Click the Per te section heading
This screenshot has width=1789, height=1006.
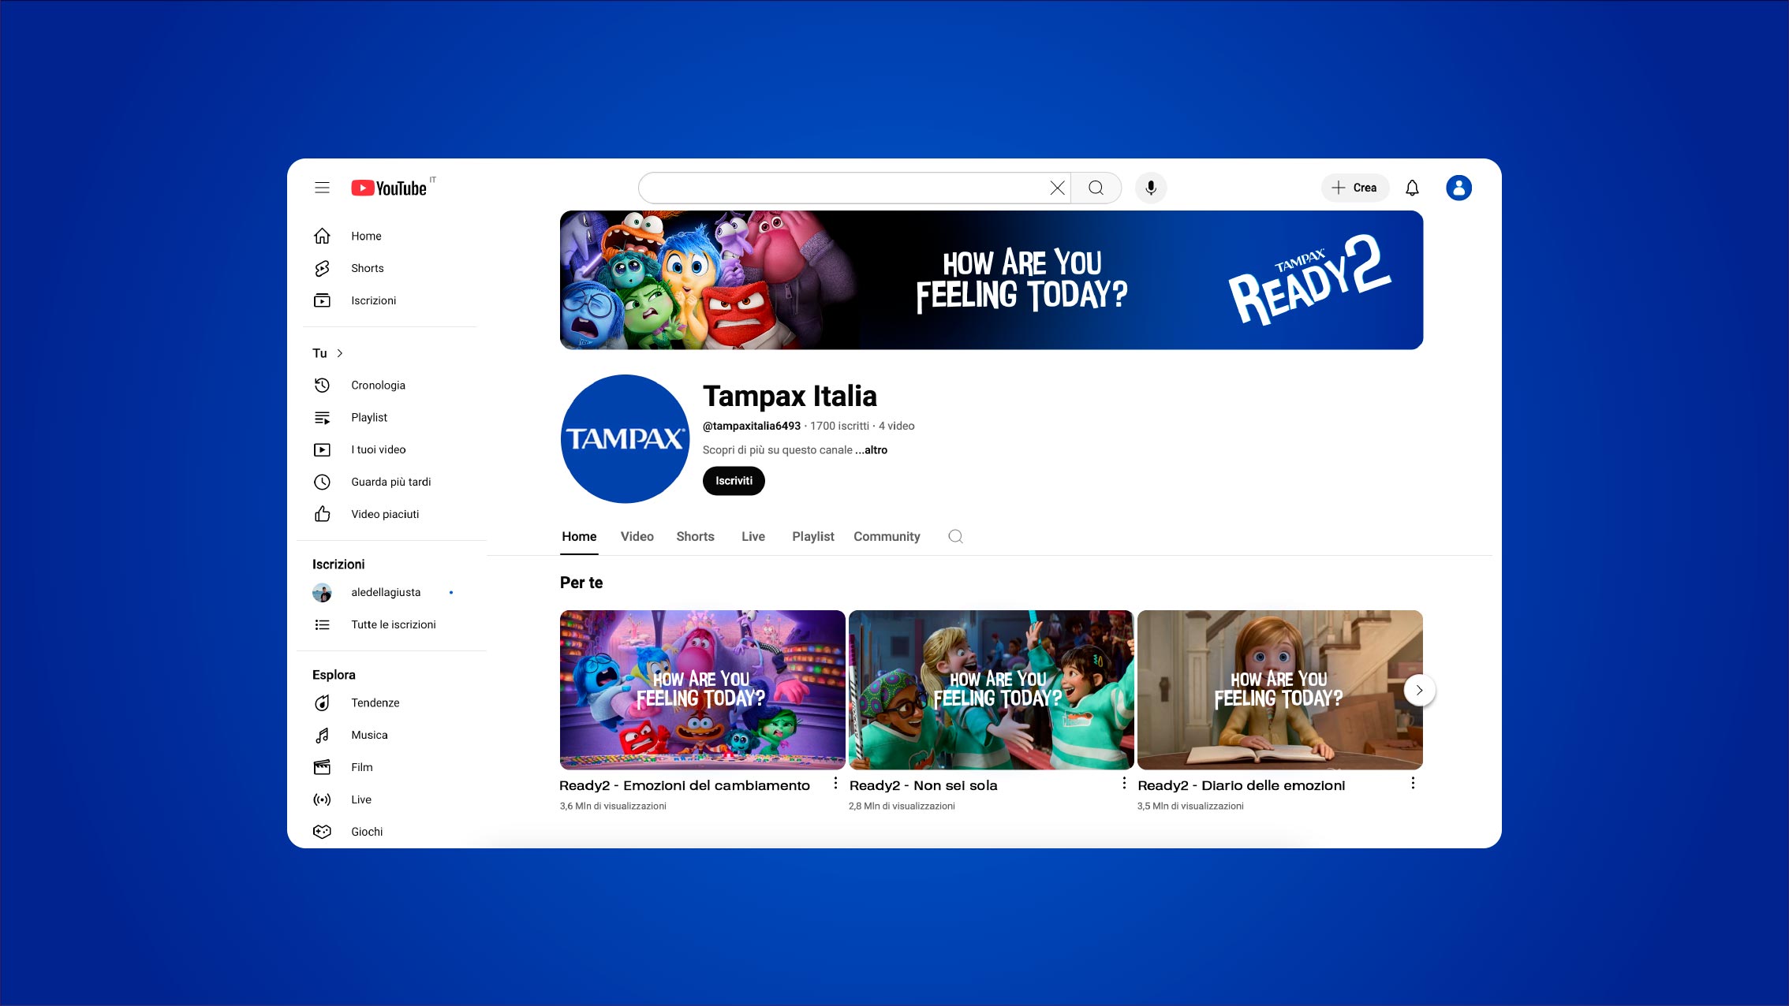[x=581, y=583]
